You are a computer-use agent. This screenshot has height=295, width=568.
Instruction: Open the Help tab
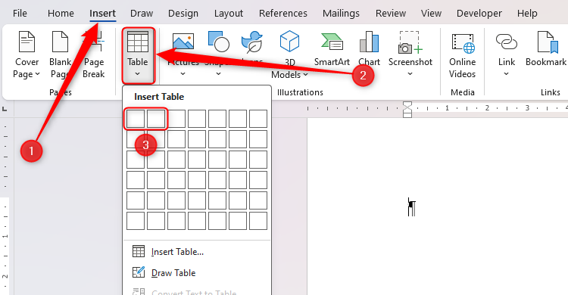(527, 14)
